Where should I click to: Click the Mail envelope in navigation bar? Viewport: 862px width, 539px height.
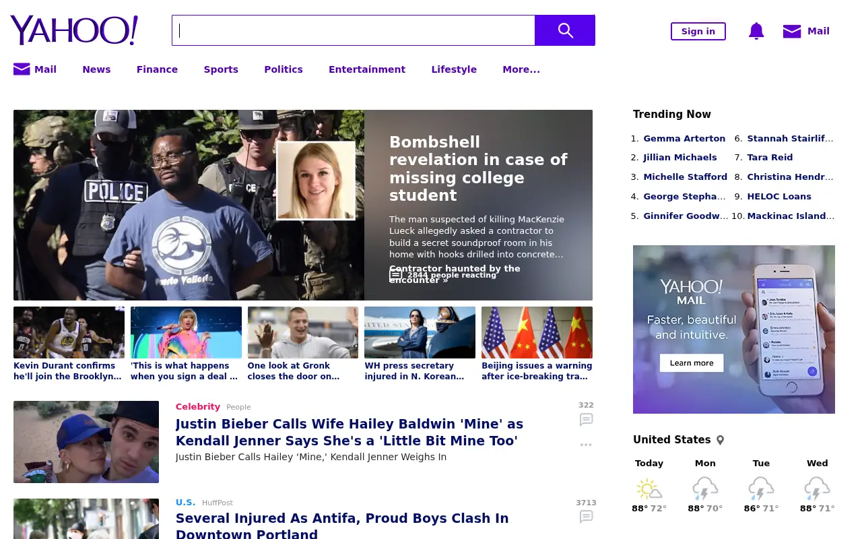coord(22,69)
